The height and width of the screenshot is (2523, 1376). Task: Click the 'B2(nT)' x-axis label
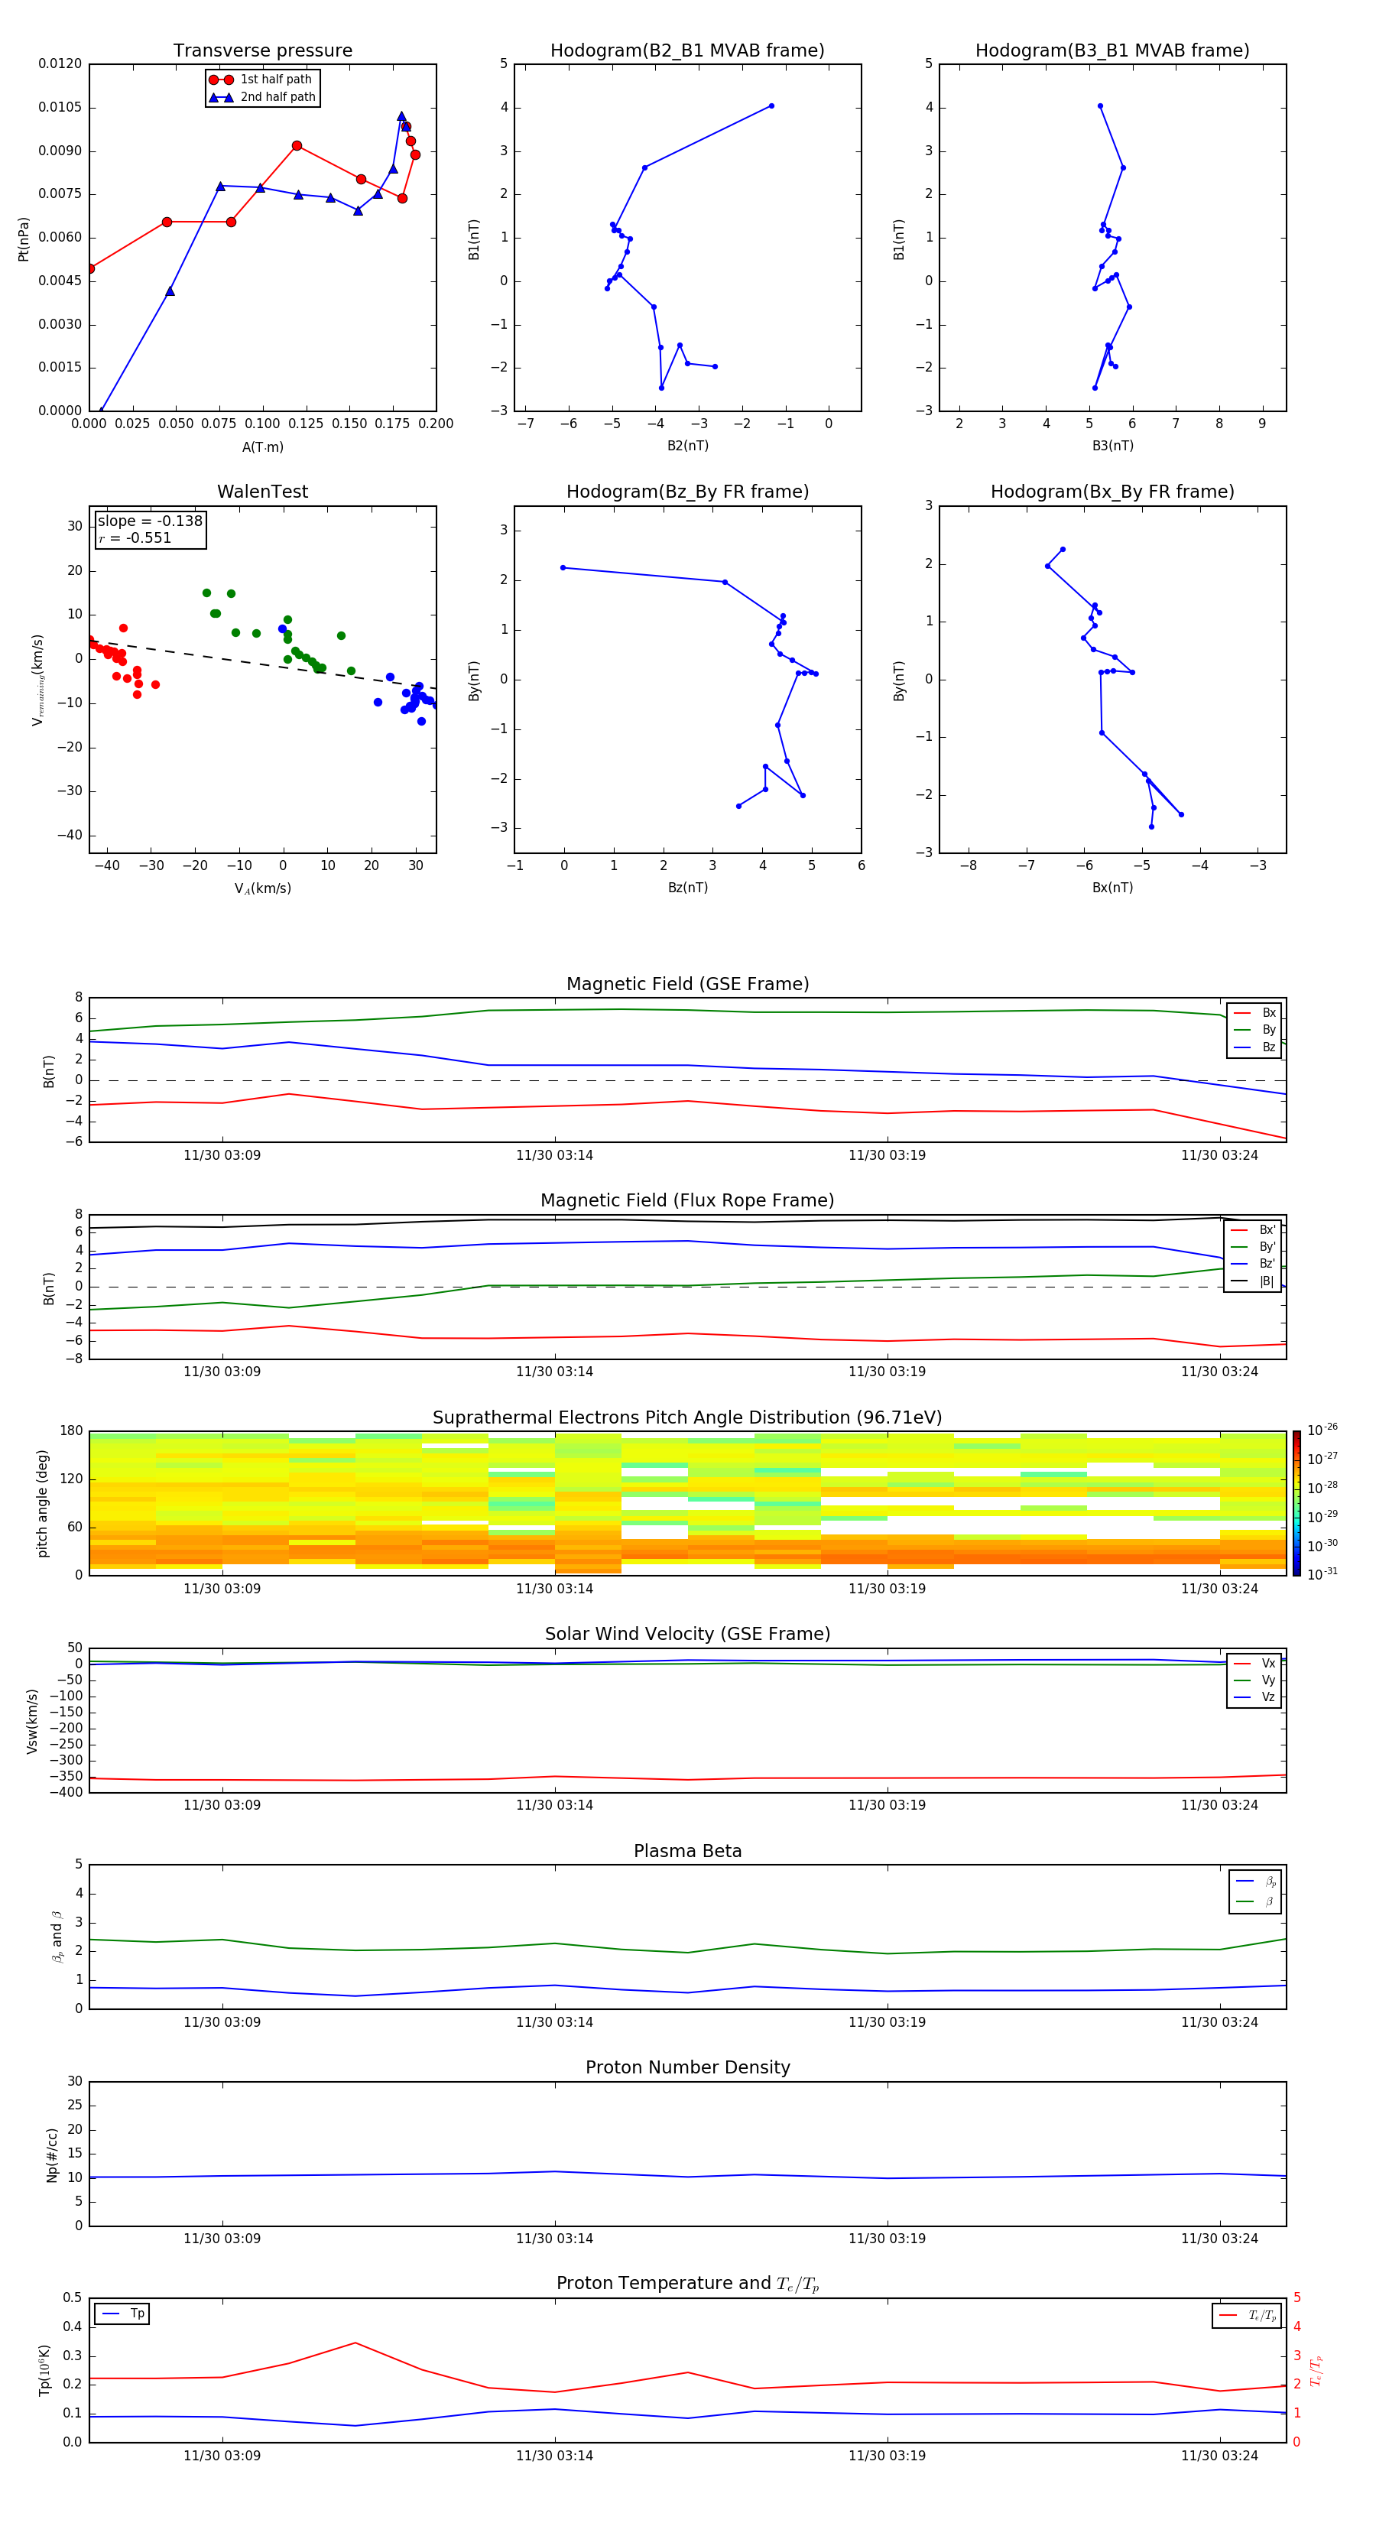pyautogui.click(x=687, y=446)
